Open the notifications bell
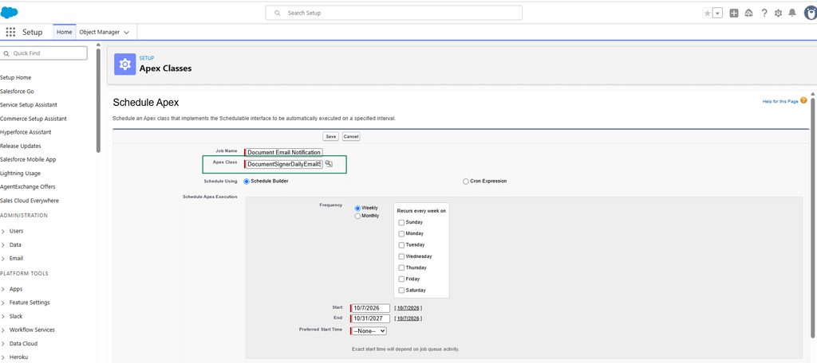 click(792, 13)
